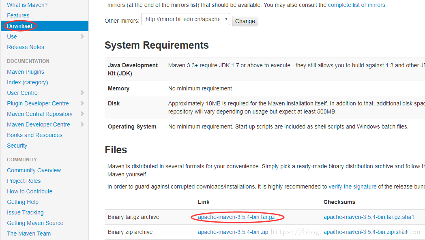Click the DOCUMENTATION section header
This screenshot has height=240, width=425.
pos(28,61)
